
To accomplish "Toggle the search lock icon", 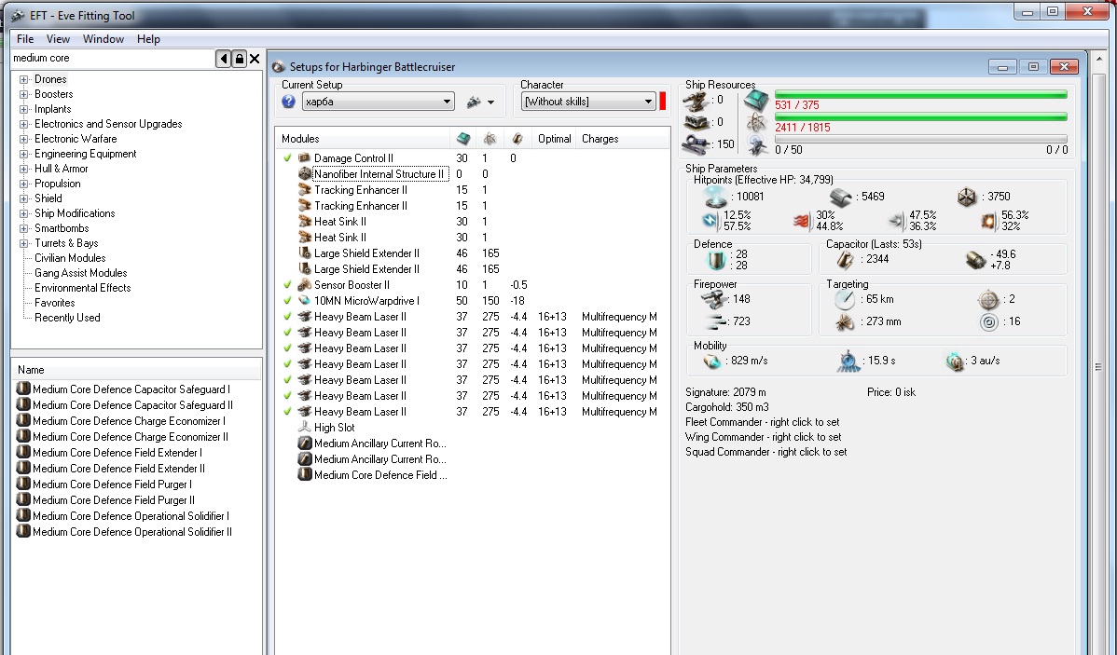I will 240,59.
